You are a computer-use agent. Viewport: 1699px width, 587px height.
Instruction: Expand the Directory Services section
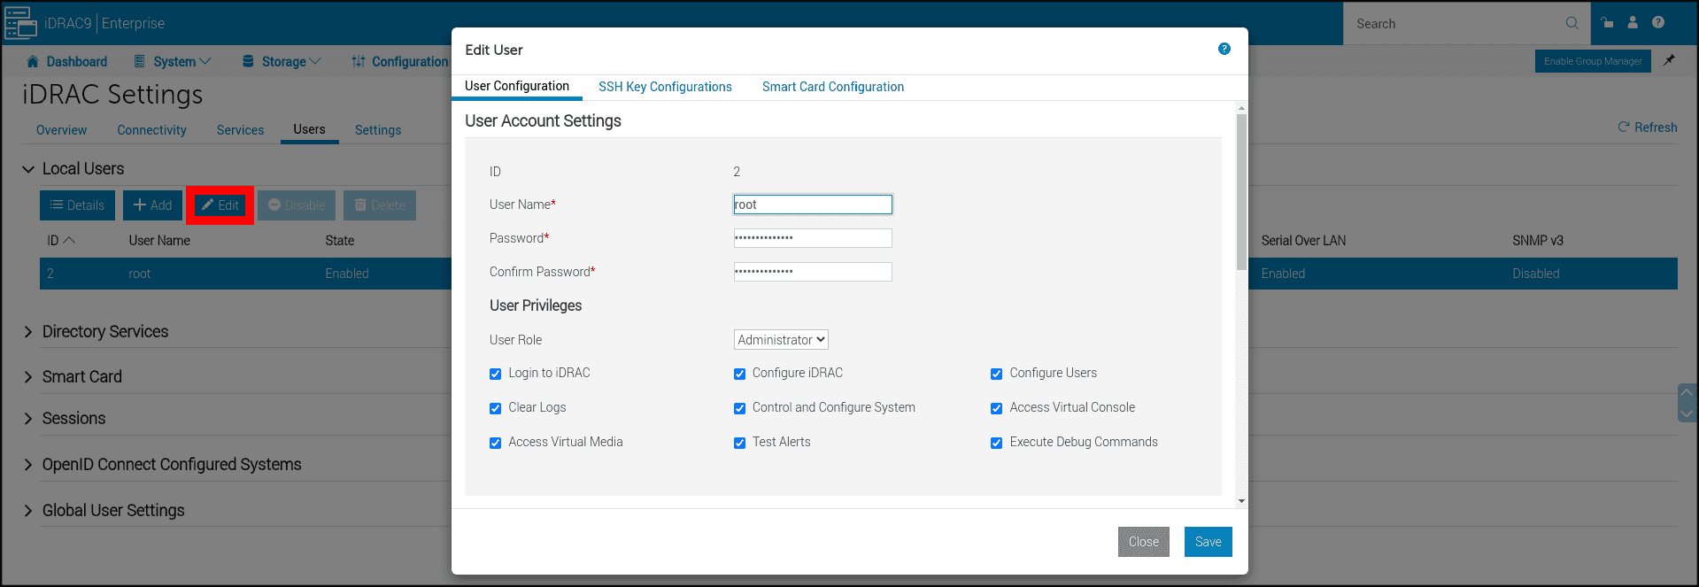click(x=28, y=332)
